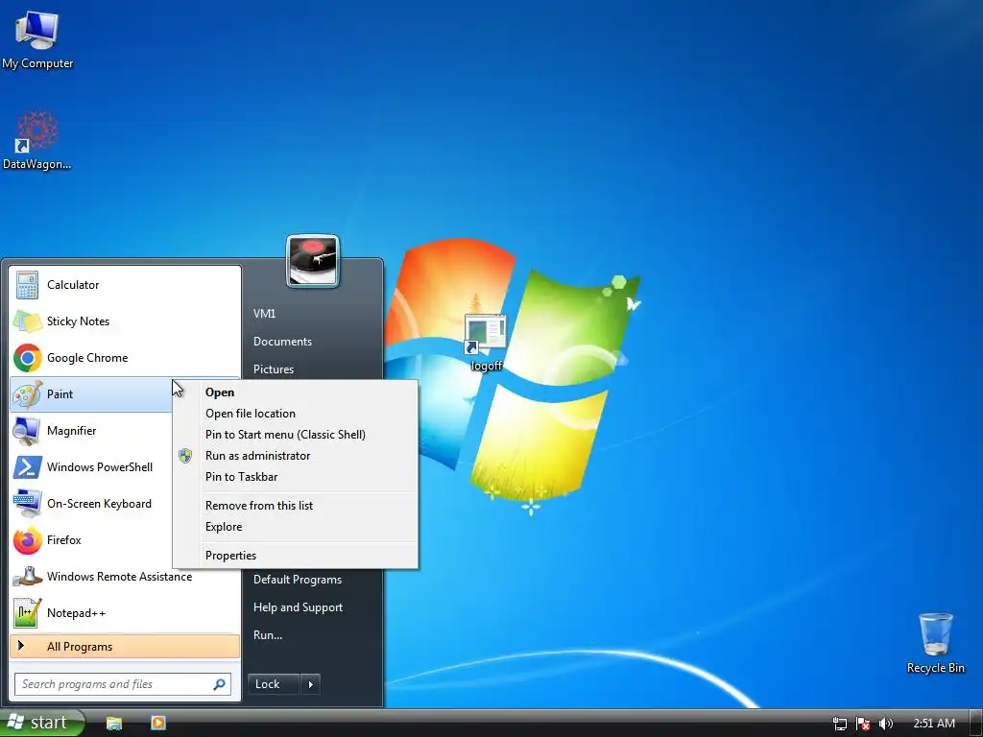Expand All Programs list

coord(125,647)
